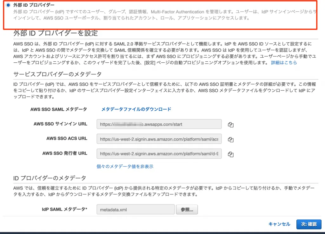Copy the AWS SSO 発行者 URL
Screen dimensions: 325x234
point(231,154)
